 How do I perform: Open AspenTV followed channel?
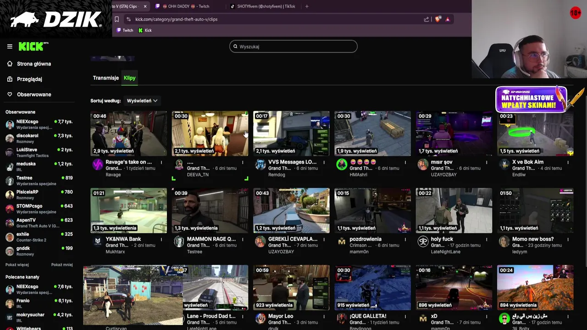pos(39,223)
